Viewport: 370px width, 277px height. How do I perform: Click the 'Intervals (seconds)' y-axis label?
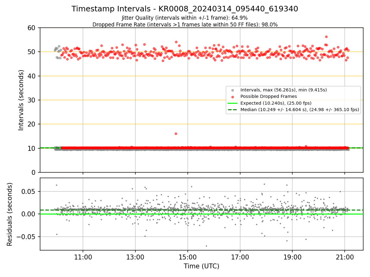click(x=21, y=100)
